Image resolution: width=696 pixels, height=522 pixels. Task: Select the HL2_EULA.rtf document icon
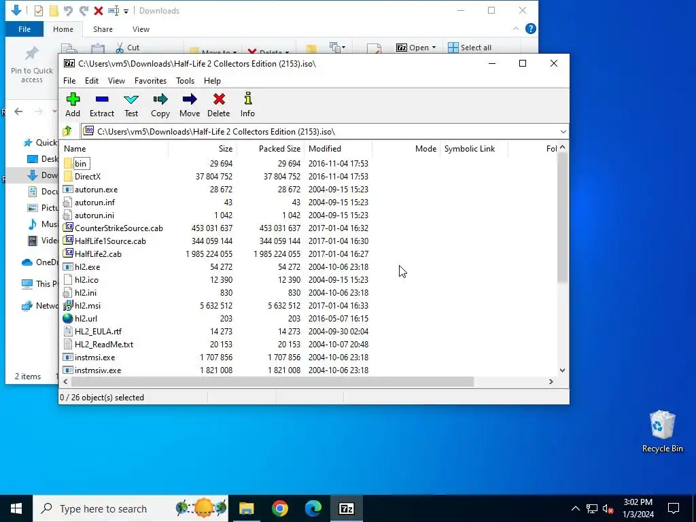[x=68, y=331]
